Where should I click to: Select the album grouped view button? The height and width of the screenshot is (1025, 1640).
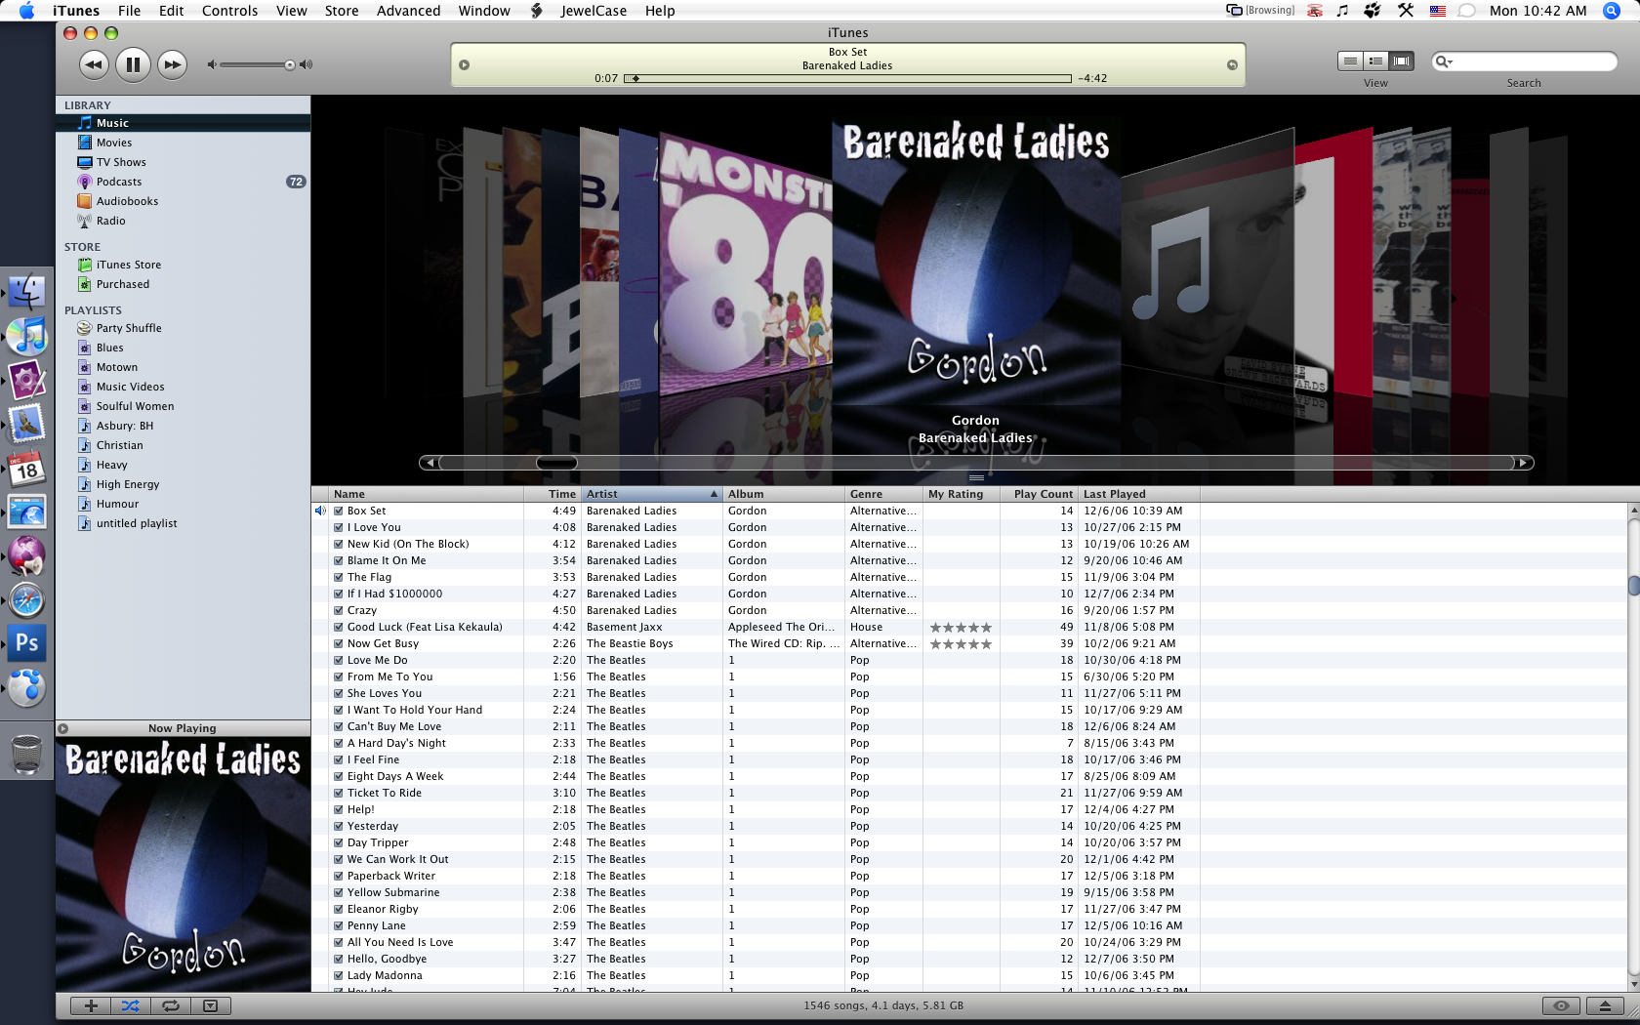click(1375, 61)
